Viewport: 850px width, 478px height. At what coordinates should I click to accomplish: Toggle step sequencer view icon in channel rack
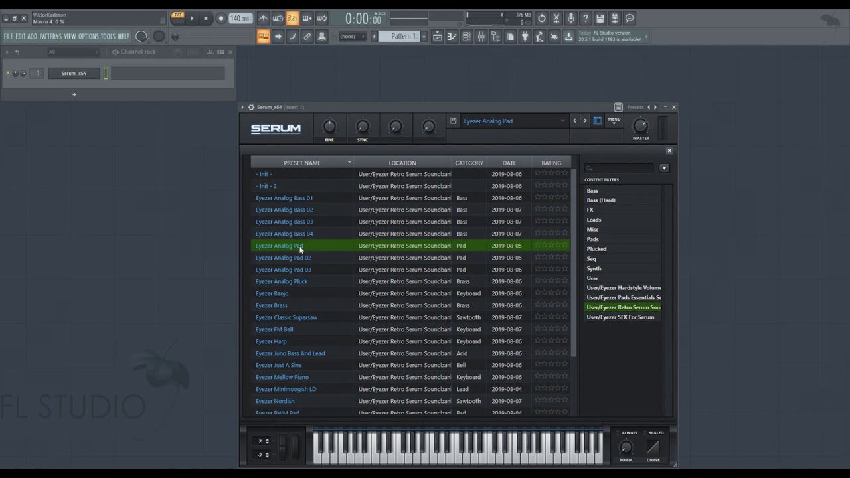tap(220, 52)
